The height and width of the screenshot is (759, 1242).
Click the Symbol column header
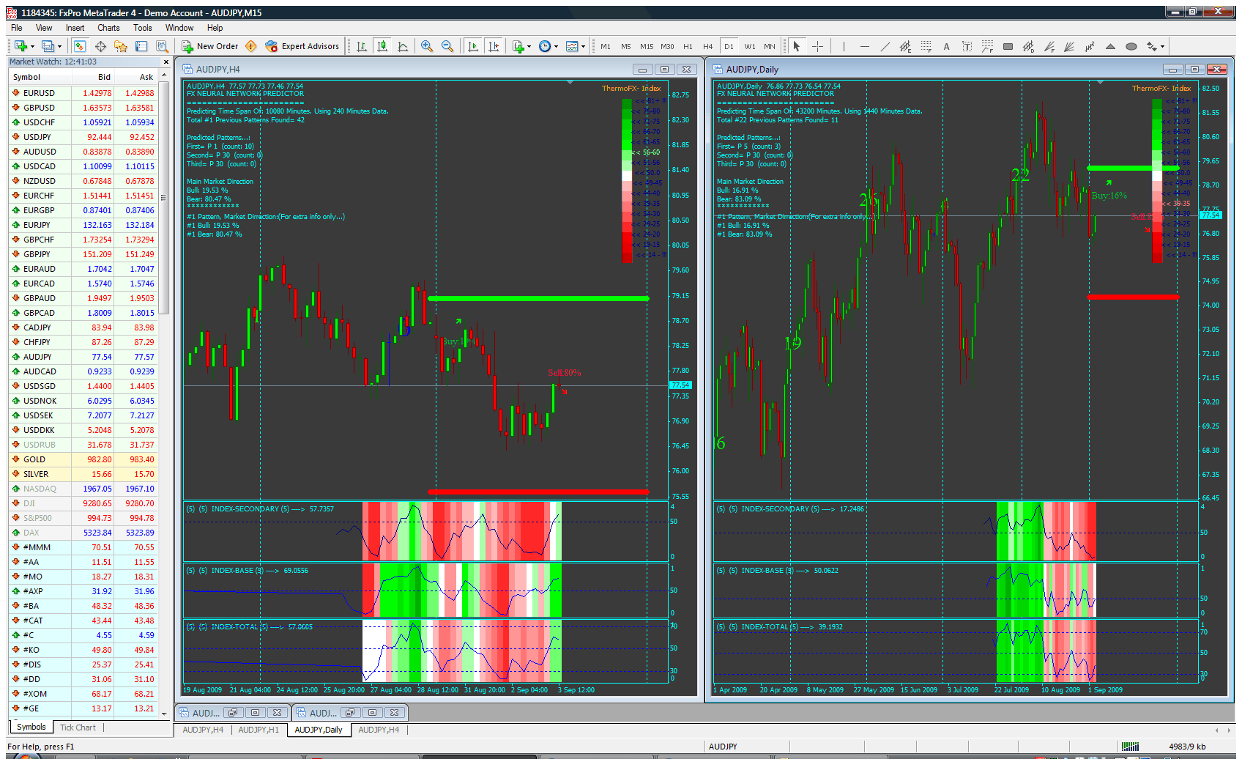click(40, 77)
